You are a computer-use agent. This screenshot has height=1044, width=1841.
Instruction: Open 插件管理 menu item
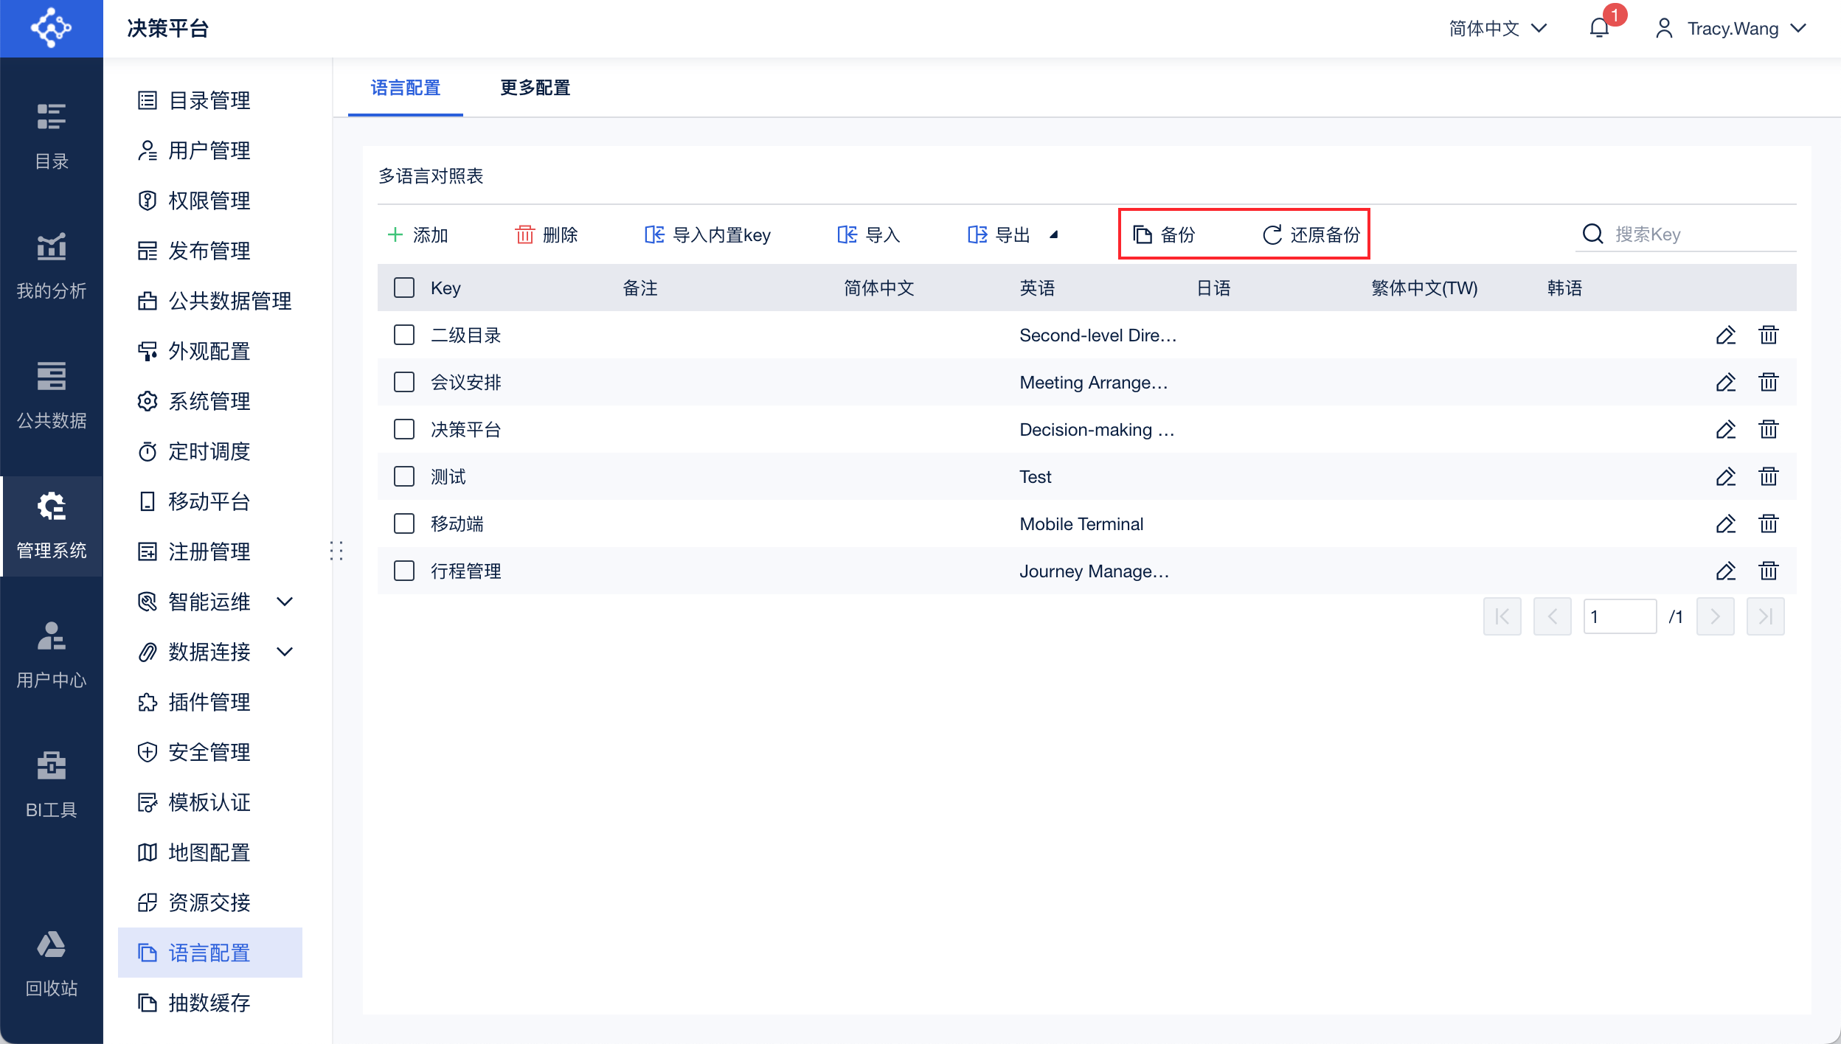pyautogui.click(x=209, y=702)
